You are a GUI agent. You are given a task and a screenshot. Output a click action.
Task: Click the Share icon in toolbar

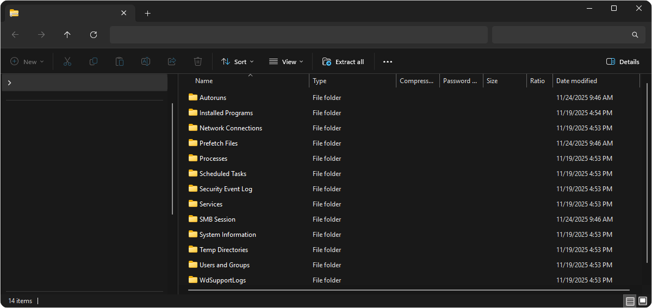(x=172, y=62)
